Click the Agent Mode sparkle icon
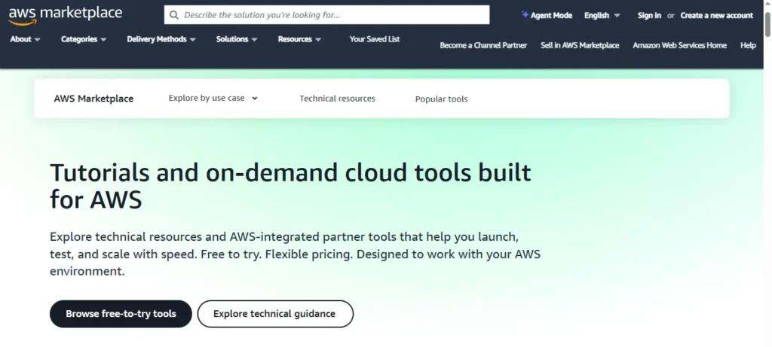The width and height of the screenshot is (772, 347). click(525, 15)
